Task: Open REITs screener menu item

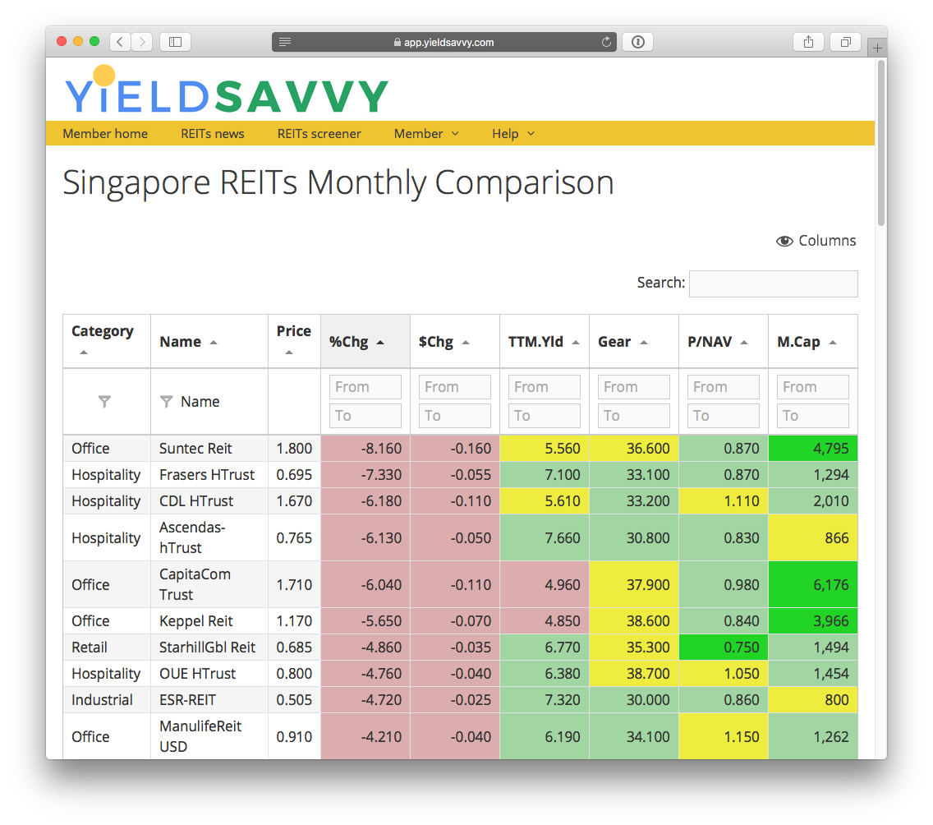Action: click(319, 134)
